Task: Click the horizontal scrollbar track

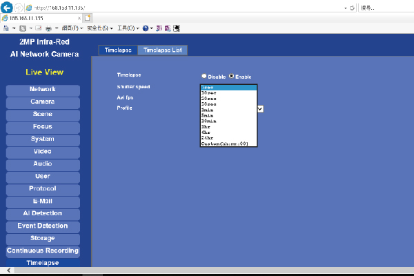Action: click(214, 270)
